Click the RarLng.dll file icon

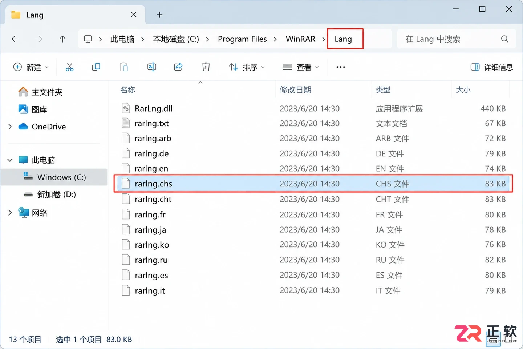click(126, 108)
